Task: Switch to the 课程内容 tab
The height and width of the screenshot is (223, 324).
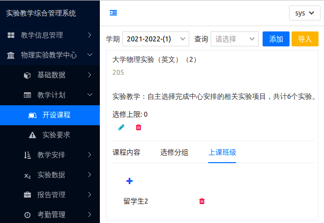Action: 126,153
